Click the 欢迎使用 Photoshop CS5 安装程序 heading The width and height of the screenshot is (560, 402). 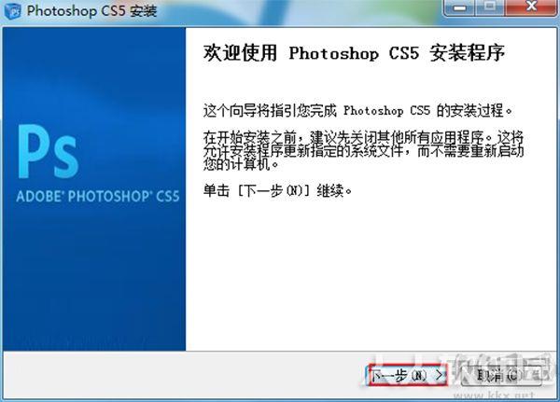(354, 53)
